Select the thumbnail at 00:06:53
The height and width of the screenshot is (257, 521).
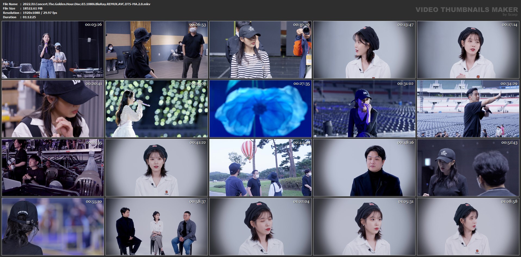pos(157,50)
